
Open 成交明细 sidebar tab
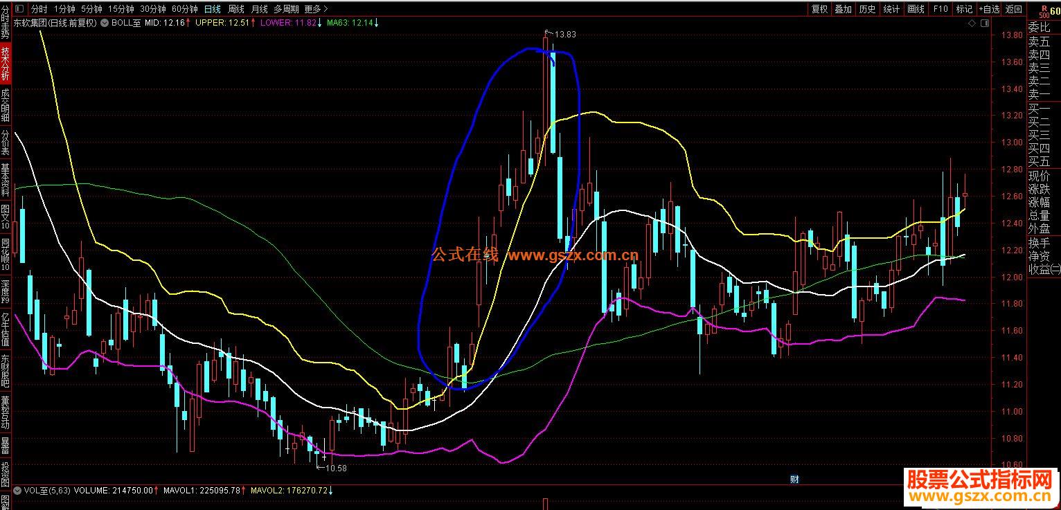point(6,106)
